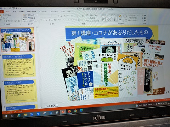This screenshot has height=127, width=170.
Task: Click Firefox icon in the taskbar
Action: click(x=69, y=111)
